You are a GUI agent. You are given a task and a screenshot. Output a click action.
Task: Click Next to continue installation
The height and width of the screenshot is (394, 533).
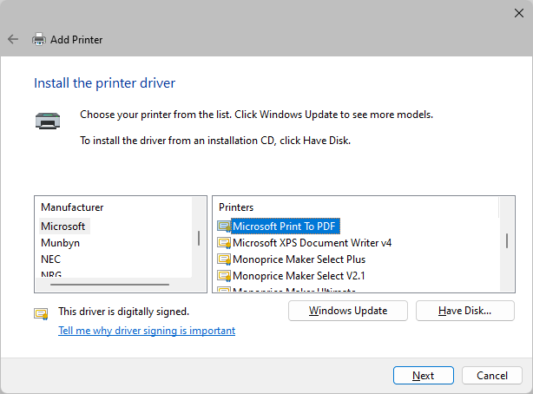point(424,375)
